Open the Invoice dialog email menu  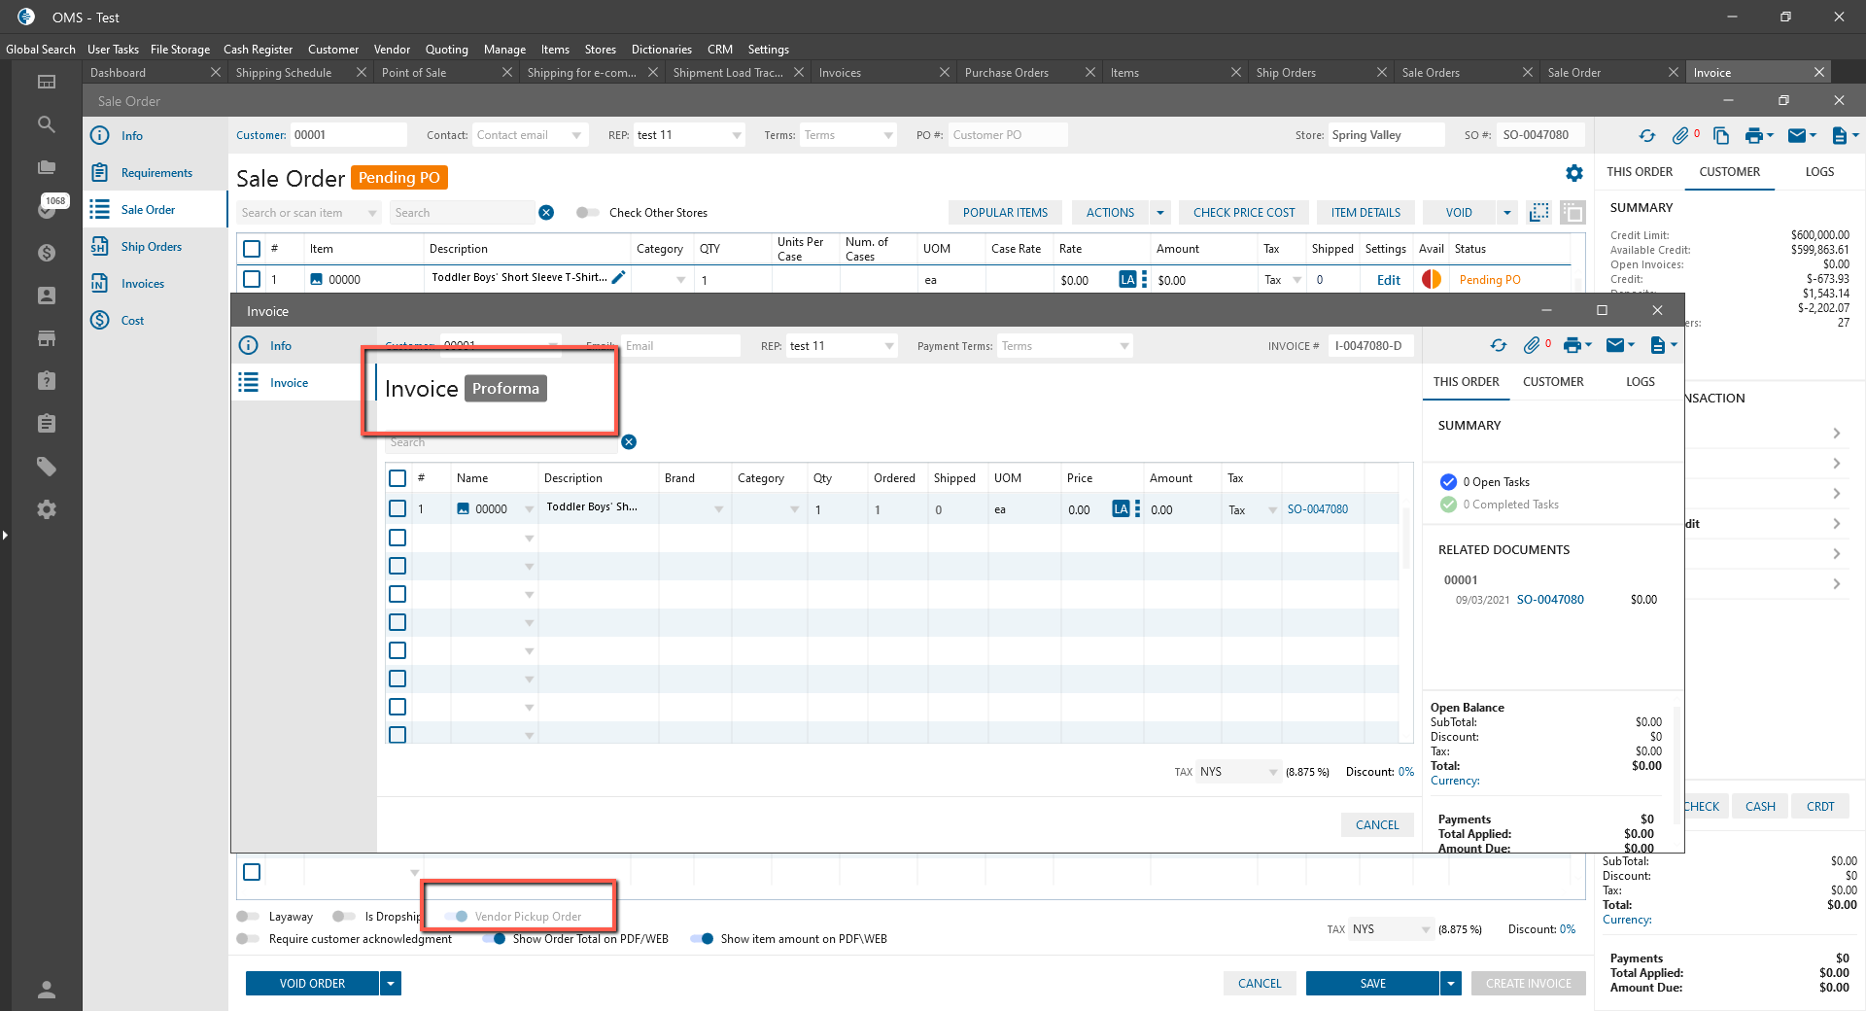(1620, 346)
